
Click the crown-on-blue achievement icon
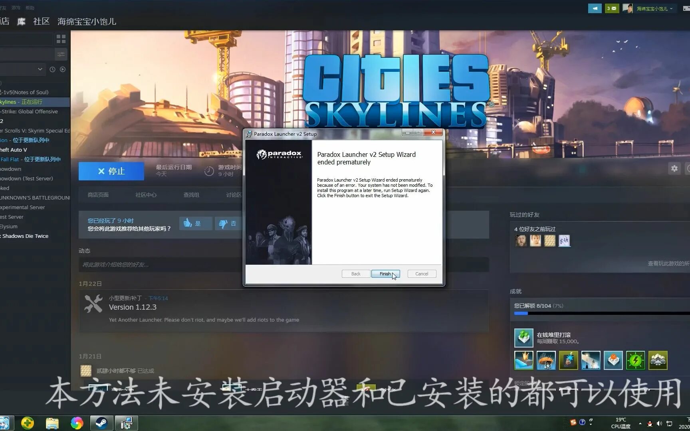(x=523, y=360)
